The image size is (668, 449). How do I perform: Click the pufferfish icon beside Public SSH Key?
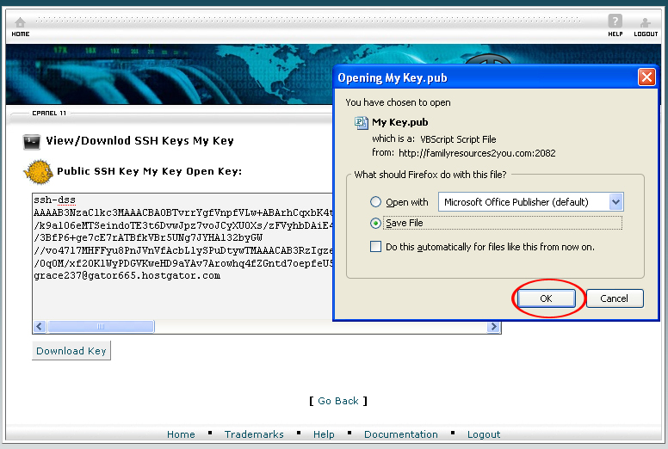coord(39,171)
